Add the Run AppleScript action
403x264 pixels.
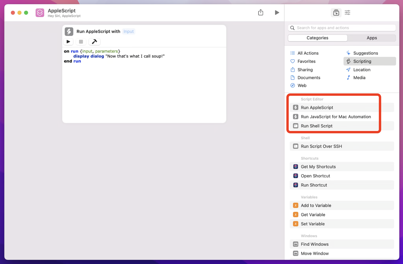[x=342, y=107]
